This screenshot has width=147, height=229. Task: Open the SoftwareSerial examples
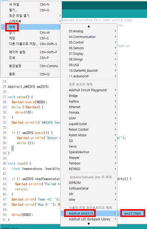click(x=89, y=189)
